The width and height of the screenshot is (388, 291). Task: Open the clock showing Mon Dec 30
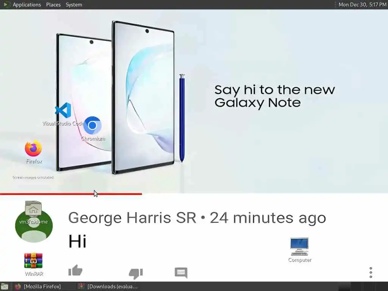tap(362, 5)
